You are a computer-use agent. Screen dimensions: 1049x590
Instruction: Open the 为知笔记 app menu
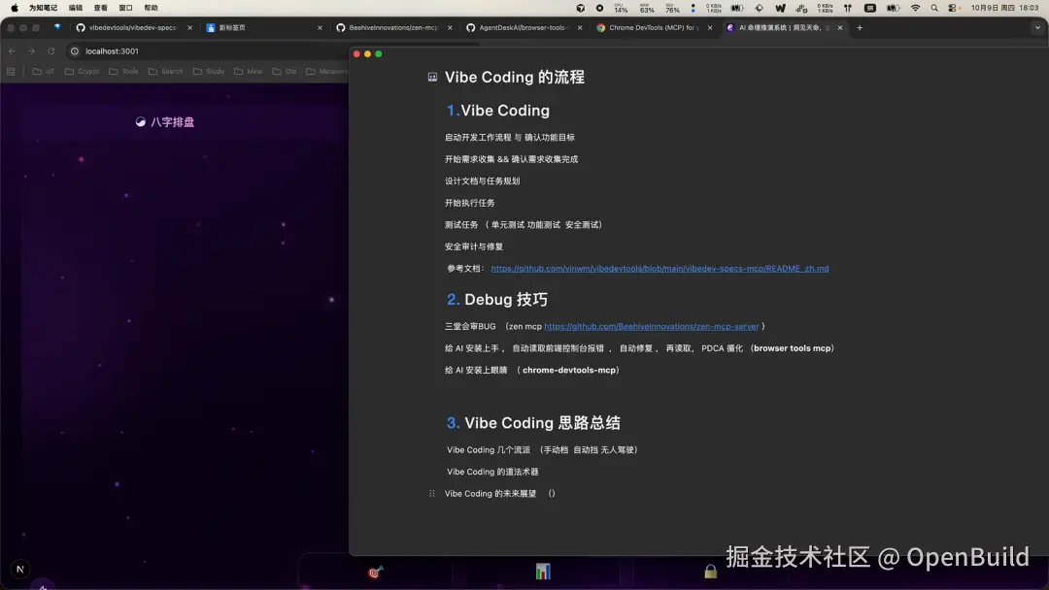click(x=43, y=8)
